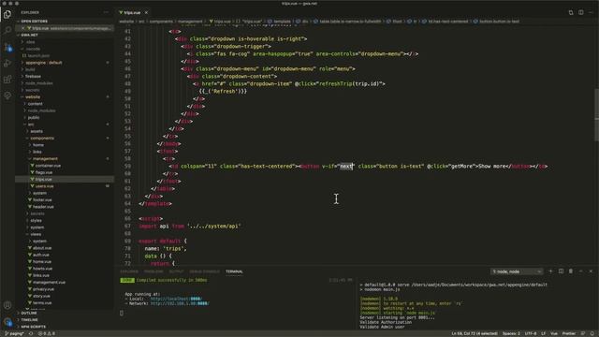The width and height of the screenshot is (599, 337).
Task: Click Prettier in the status bar
Action: 568,333
